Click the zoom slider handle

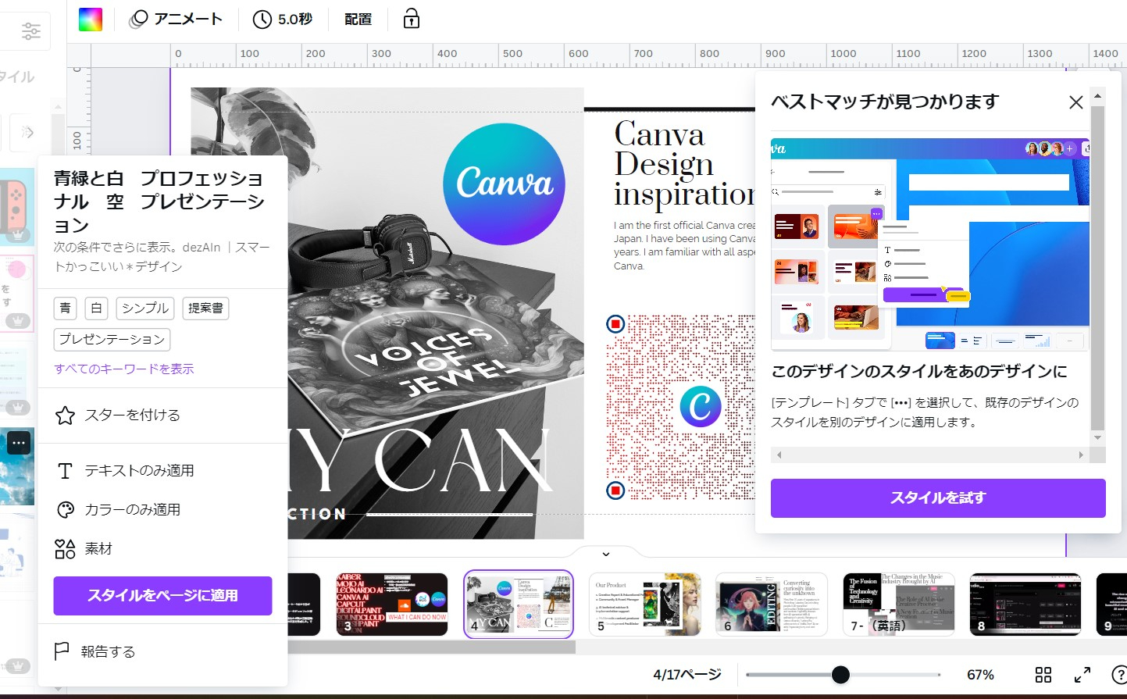click(x=840, y=675)
